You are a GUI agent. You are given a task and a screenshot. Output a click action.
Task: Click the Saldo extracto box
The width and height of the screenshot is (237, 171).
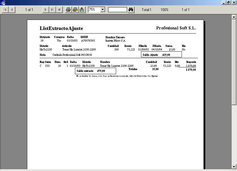pyautogui.click(x=95, y=71)
